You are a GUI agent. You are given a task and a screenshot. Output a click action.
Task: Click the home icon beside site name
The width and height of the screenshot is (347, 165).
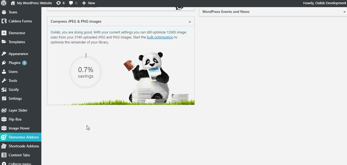click(13, 3)
